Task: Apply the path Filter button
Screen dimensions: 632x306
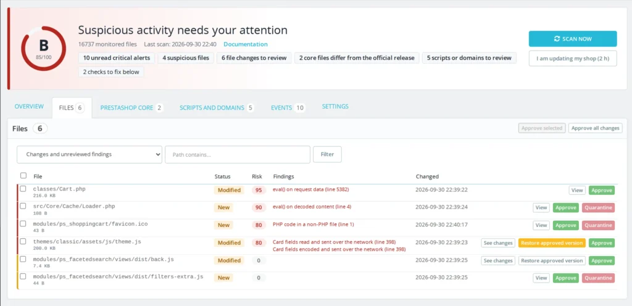Action: click(x=327, y=155)
